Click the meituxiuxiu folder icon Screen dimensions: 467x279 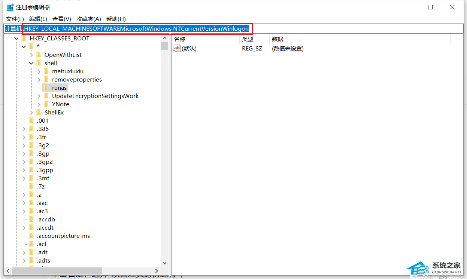coord(46,71)
